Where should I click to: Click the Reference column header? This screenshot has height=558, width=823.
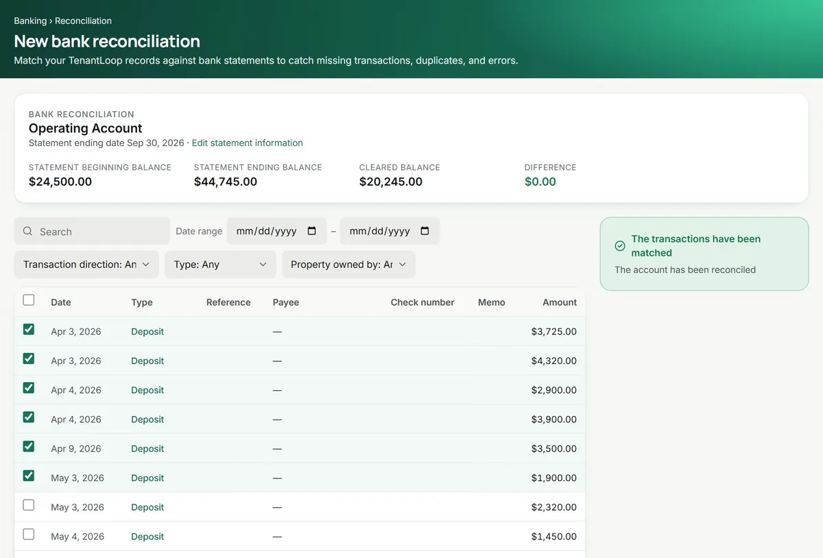pos(228,302)
